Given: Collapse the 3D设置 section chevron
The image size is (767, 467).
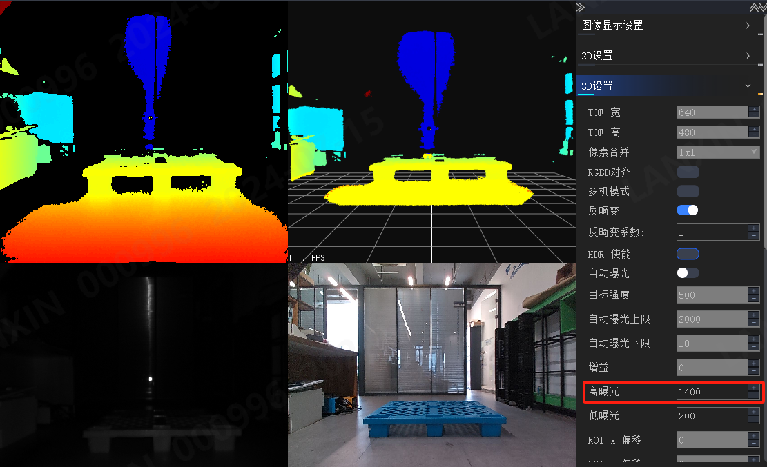Looking at the screenshot, I should pyautogui.click(x=748, y=86).
